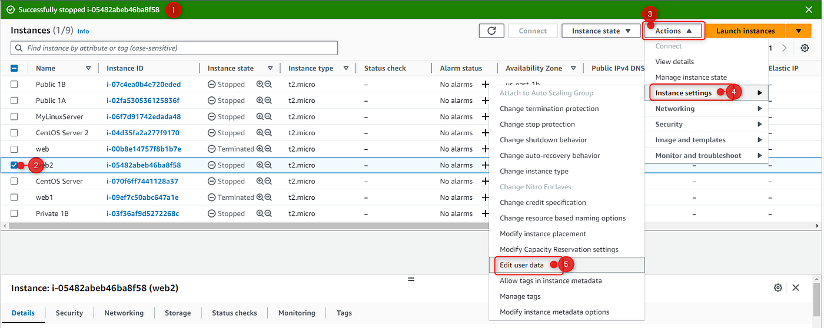Open instance i-07c4ea0b4e720eded link
The width and height of the screenshot is (824, 328).
(144, 85)
